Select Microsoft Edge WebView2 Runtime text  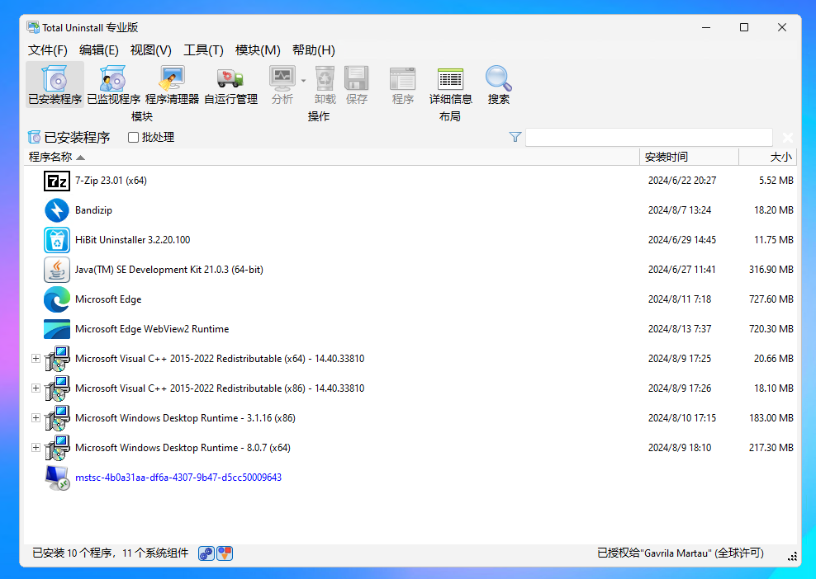click(152, 329)
